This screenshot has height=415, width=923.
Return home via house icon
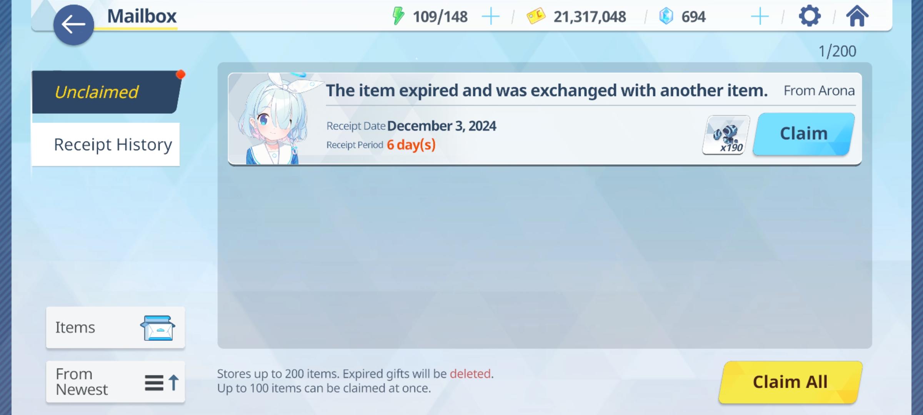[x=857, y=17]
